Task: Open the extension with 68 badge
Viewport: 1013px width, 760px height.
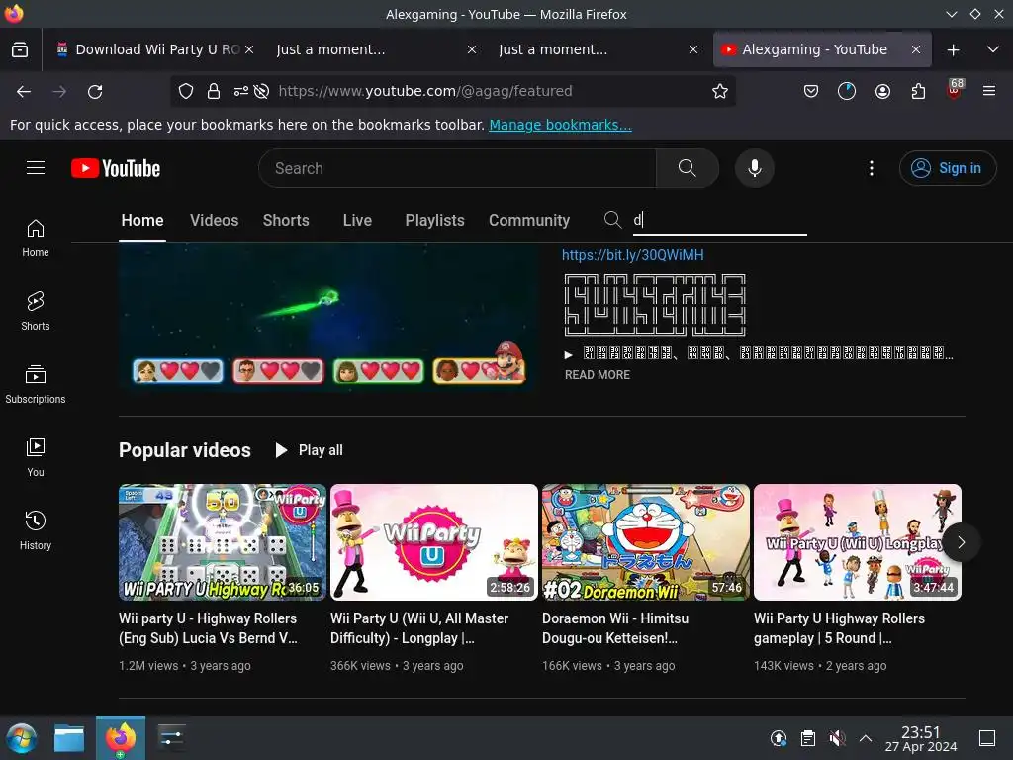Action: (x=954, y=90)
